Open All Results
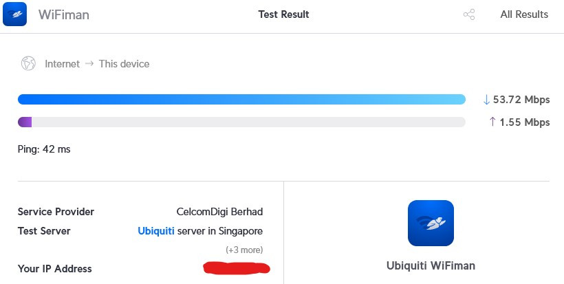Screen dimensions: 564x284 point(524,14)
